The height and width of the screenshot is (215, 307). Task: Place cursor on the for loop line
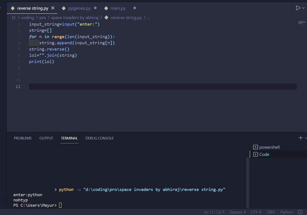72,37
